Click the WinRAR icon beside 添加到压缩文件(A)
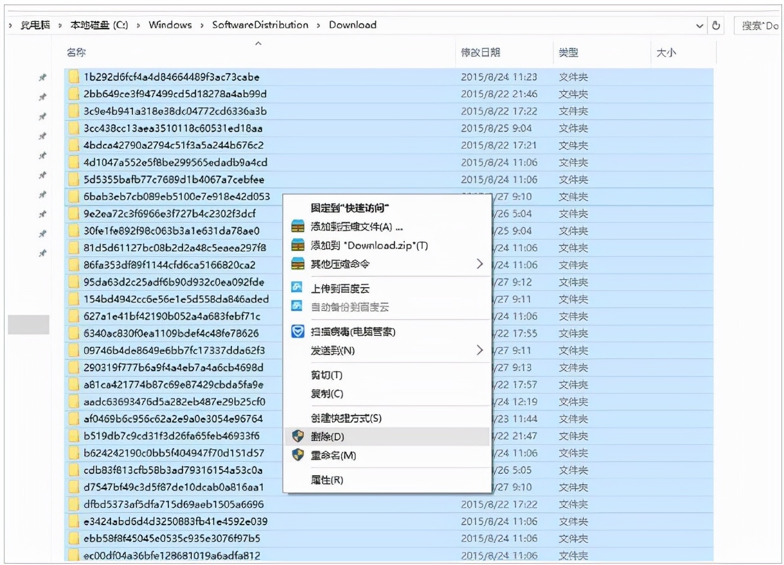Viewport: 784px width, 565px height. [x=297, y=227]
